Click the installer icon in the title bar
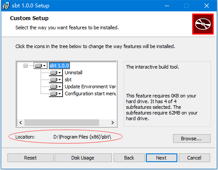Image resolution: width=218 pixels, height=170 pixels. pos(6,6)
